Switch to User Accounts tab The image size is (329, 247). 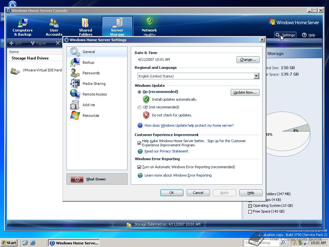point(54,27)
